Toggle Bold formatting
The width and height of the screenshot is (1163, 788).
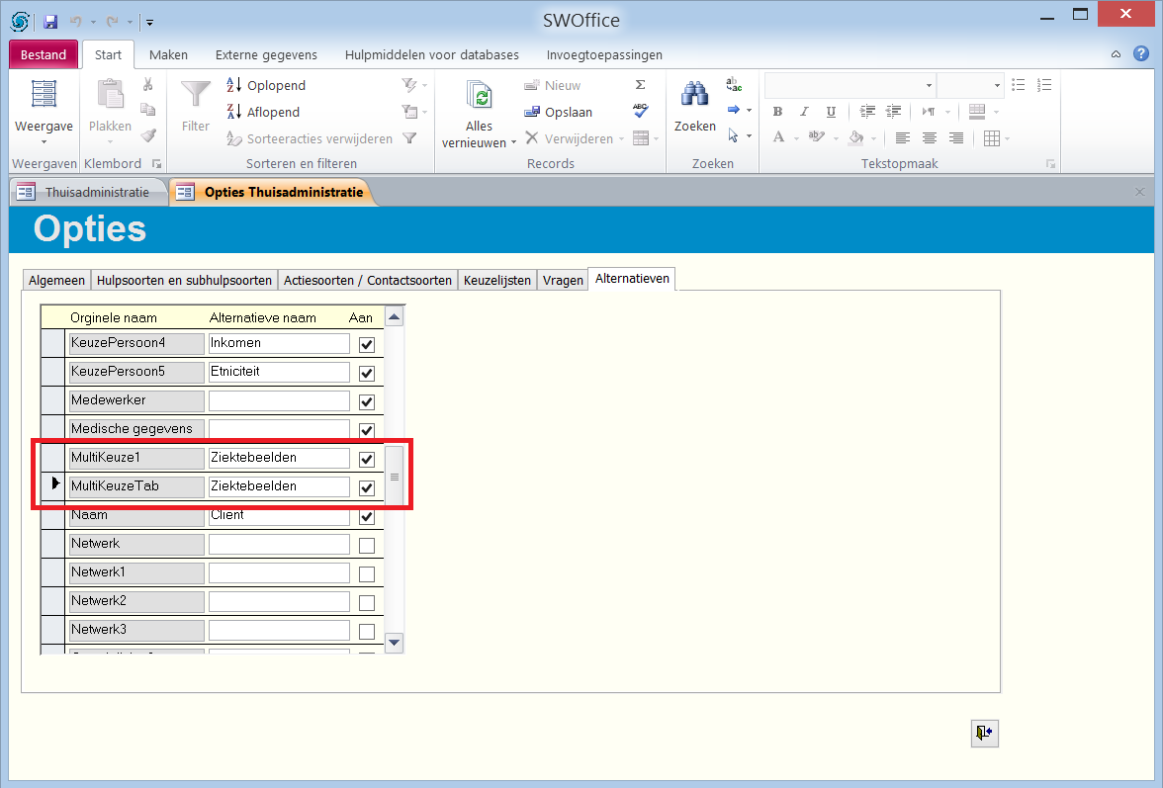777,111
